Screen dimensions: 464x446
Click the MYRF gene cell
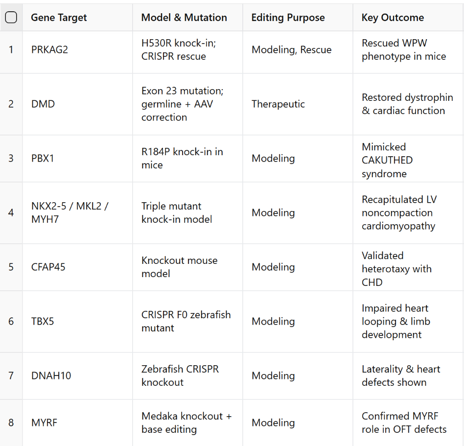tap(44, 423)
